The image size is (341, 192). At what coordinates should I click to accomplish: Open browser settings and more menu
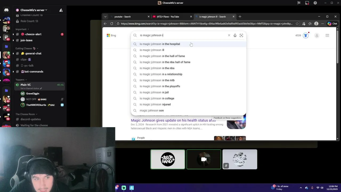click(x=323, y=24)
